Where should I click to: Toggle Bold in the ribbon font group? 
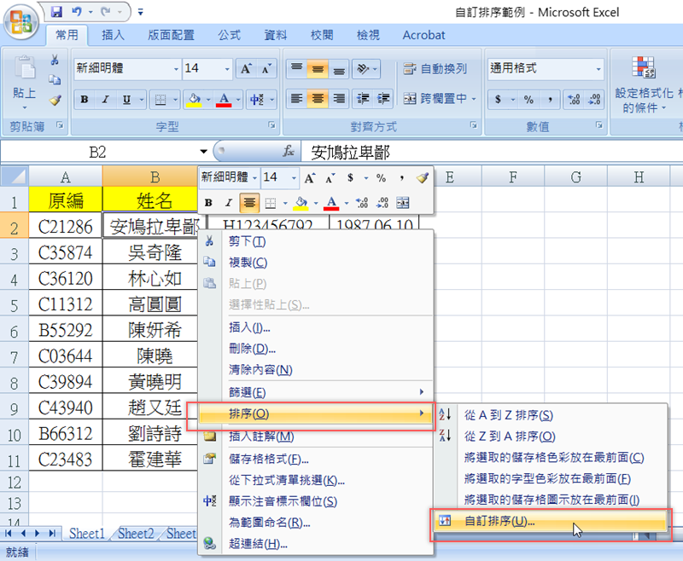(85, 100)
